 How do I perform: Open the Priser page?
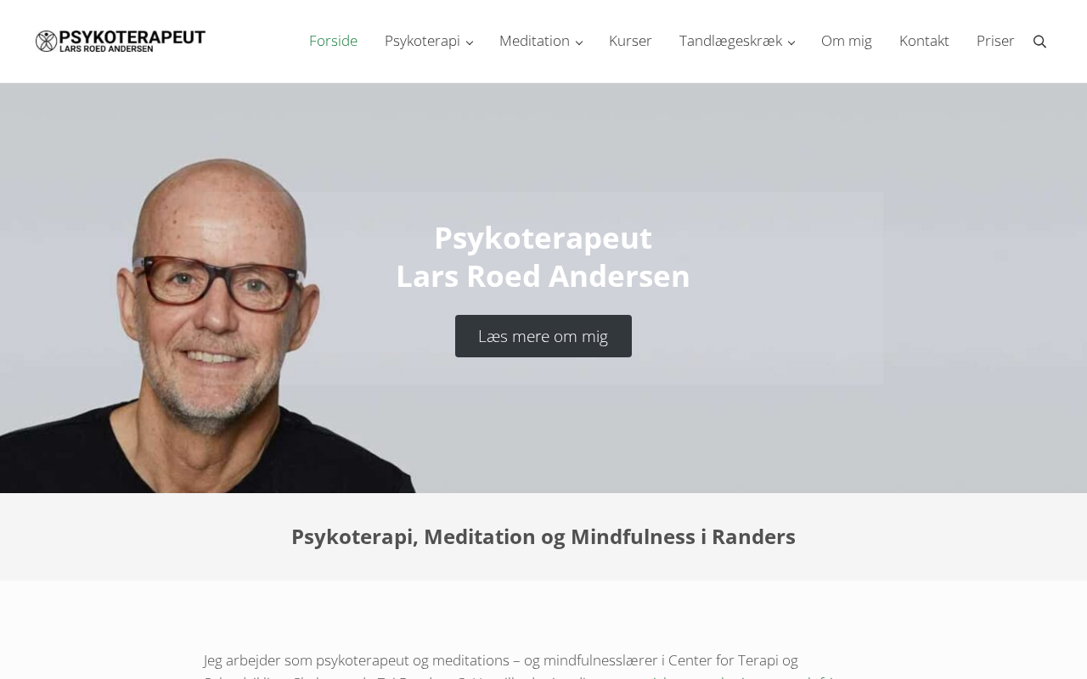(x=995, y=41)
